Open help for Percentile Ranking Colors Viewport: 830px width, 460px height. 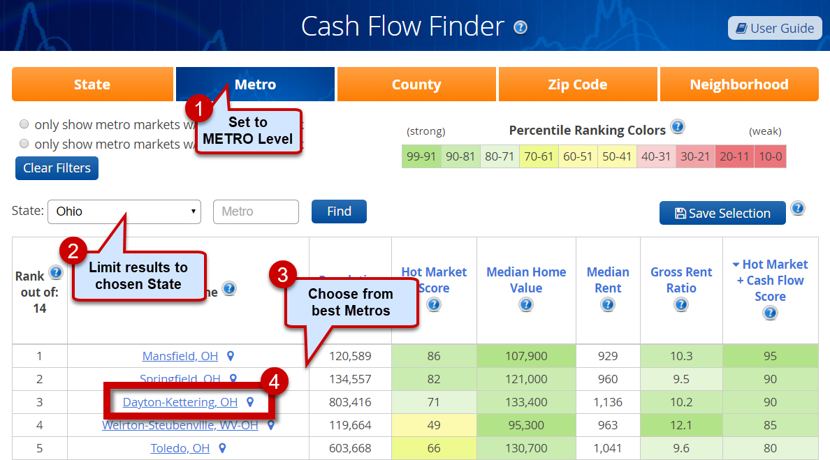pyautogui.click(x=678, y=127)
